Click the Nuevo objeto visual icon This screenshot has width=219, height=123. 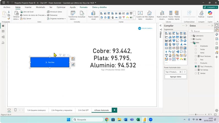tap(93, 13)
